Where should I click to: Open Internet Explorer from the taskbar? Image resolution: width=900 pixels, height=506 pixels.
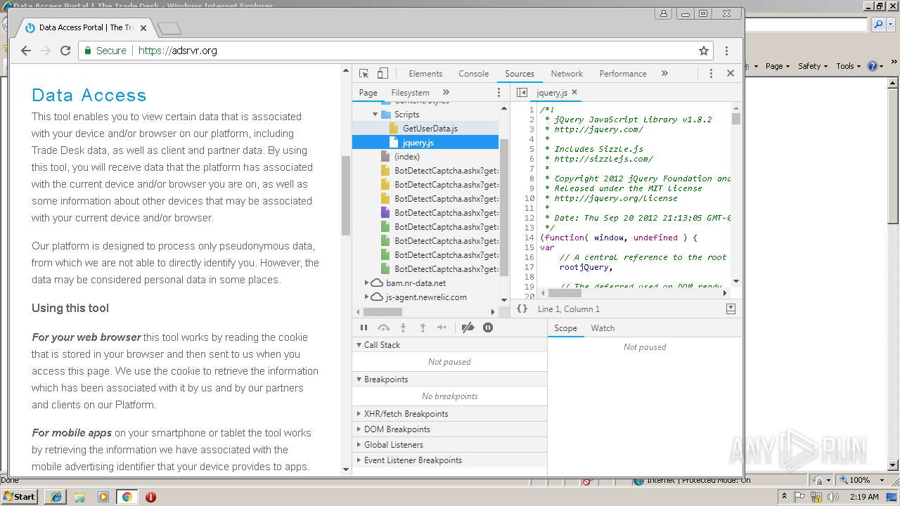(x=56, y=497)
